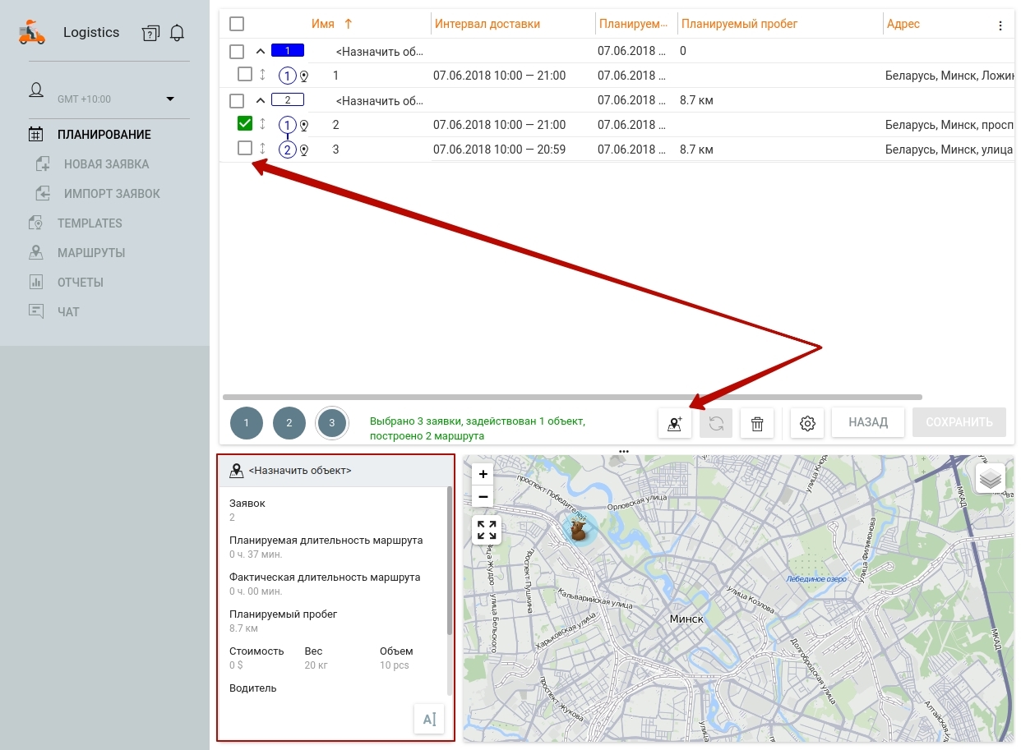The height and width of the screenshot is (750, 1021).
Task: Toggle fullscreen map view
Action: (487, 530)
